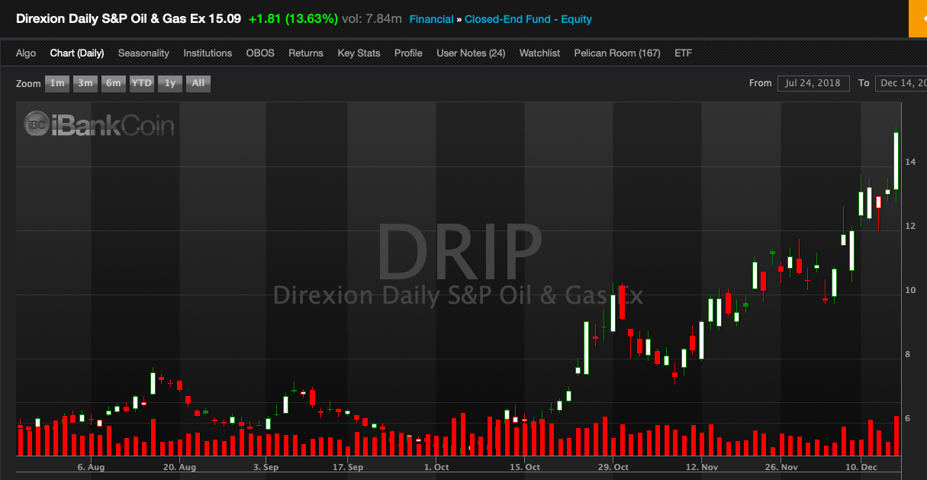The image size is (927, 480).
Task: Switch to the Institutions tab
Action: (x=208, y=53)
